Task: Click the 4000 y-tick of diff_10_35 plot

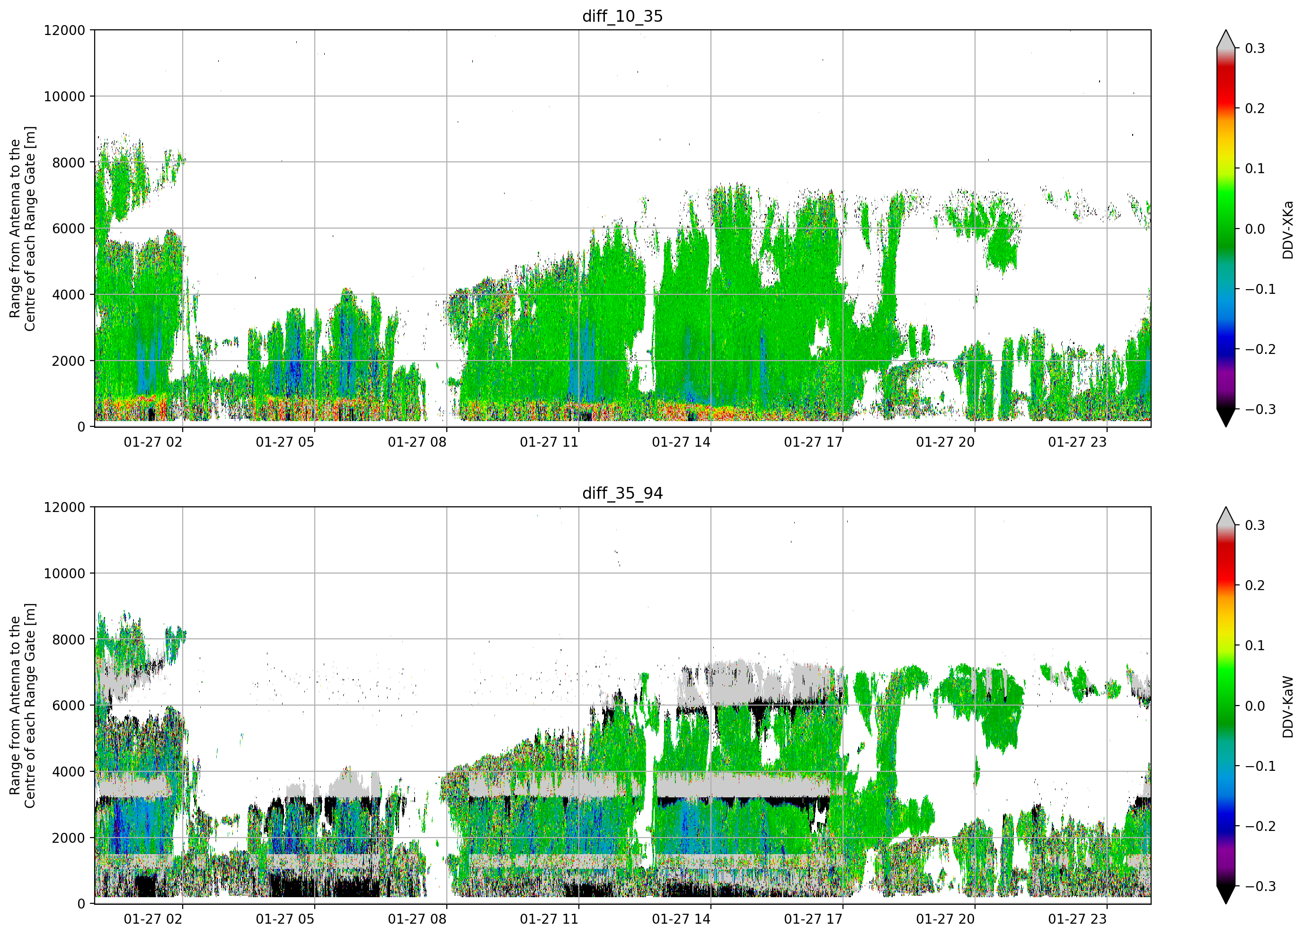Action: 69,295
